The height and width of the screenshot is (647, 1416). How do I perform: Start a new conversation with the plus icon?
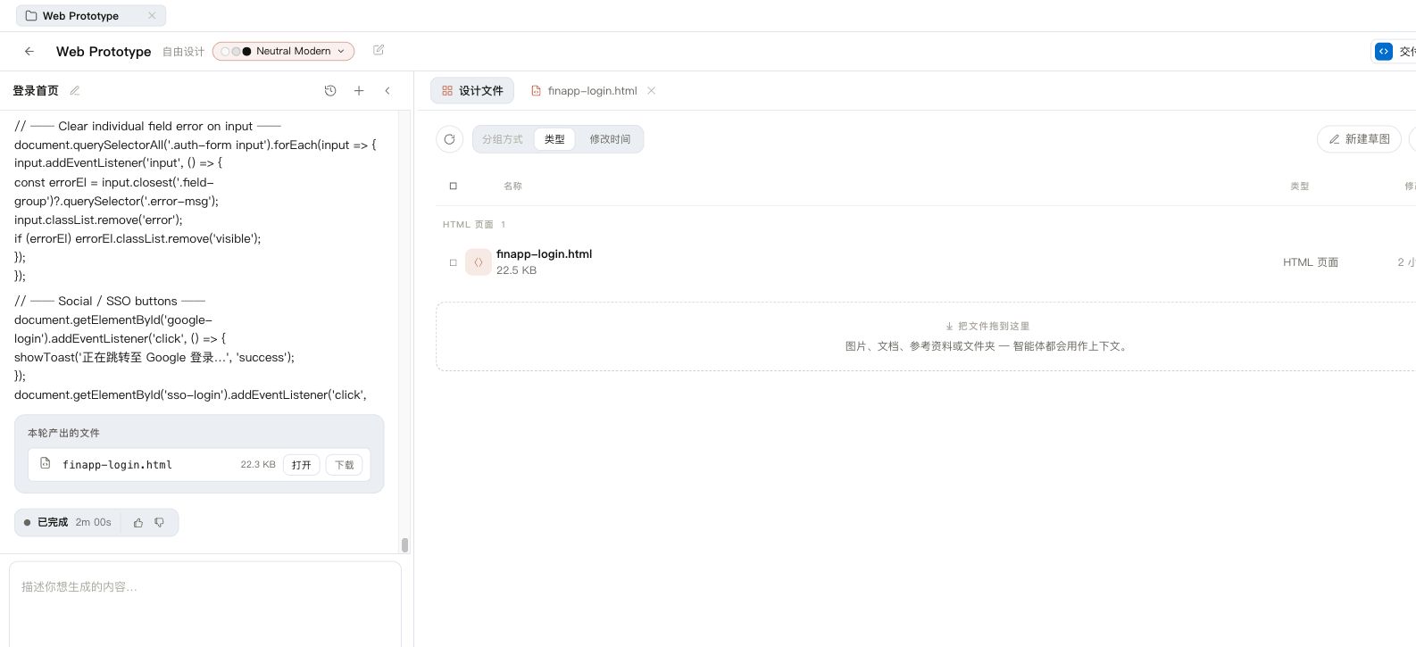click(359, 90)
